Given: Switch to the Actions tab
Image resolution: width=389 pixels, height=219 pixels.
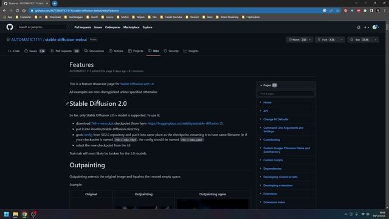Looking at the screenshot, I should click(x=116, y=51).
